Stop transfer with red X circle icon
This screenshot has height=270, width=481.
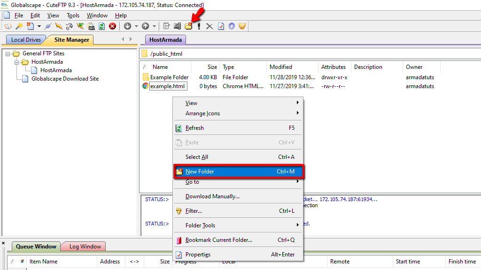113,26
